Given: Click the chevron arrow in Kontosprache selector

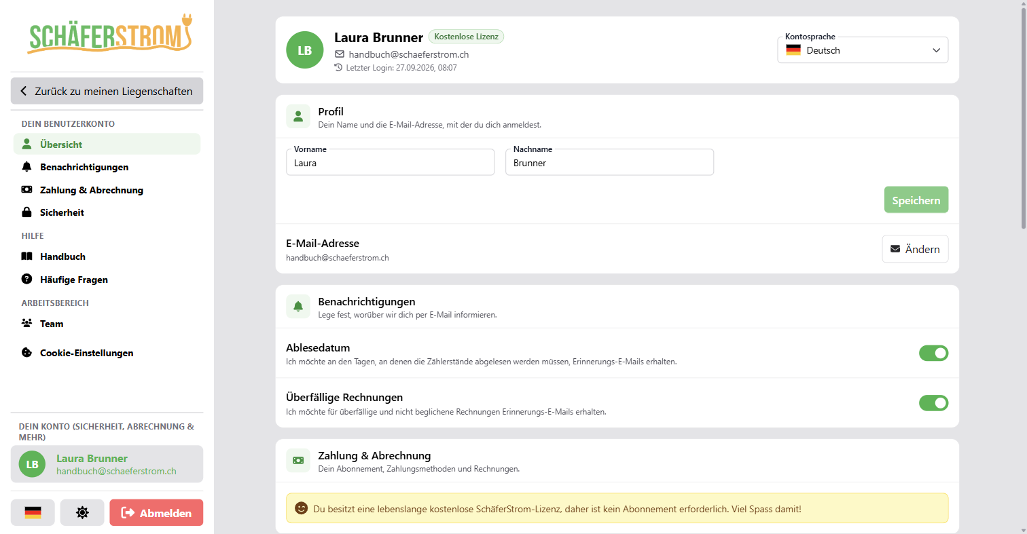Looking at the screenshot, I should click(936, 50).
